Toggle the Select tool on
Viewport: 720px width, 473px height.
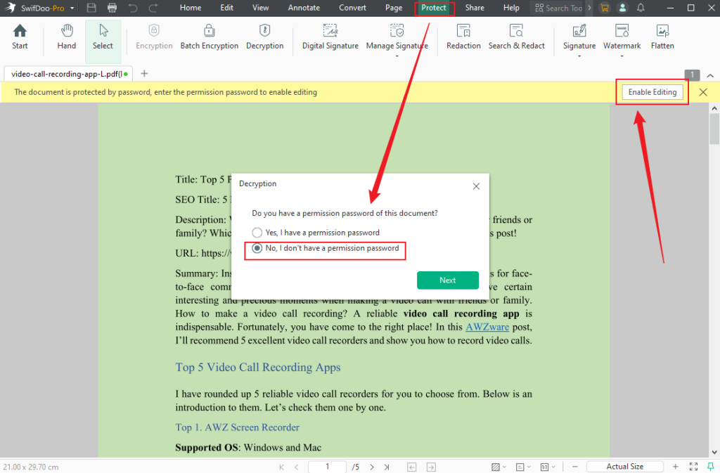point(103,35)
